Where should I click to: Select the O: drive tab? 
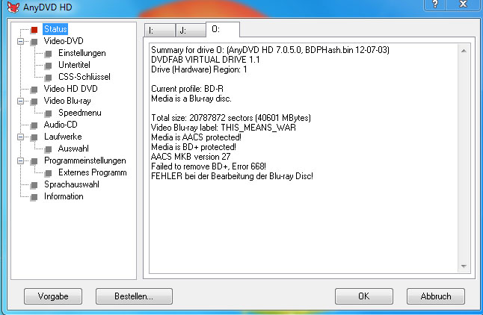click(x=222, y=30)
